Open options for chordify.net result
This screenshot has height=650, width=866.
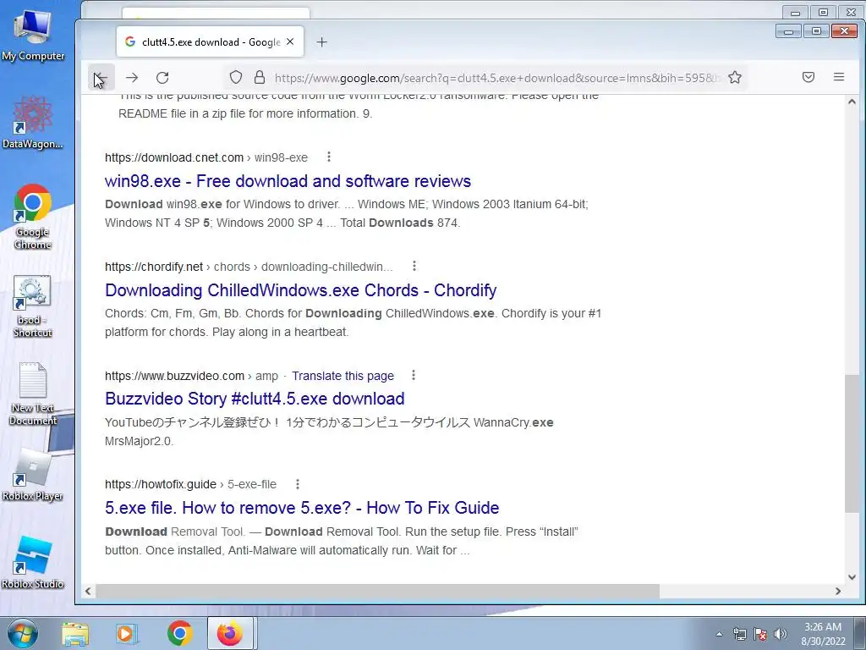414,266
